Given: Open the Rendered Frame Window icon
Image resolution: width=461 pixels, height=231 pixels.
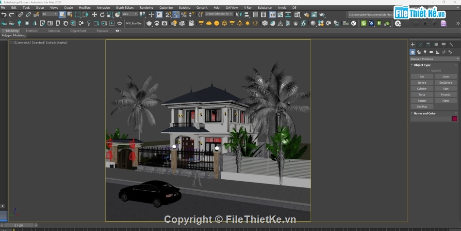Looking at the screenshot, I should coord(314,15).
